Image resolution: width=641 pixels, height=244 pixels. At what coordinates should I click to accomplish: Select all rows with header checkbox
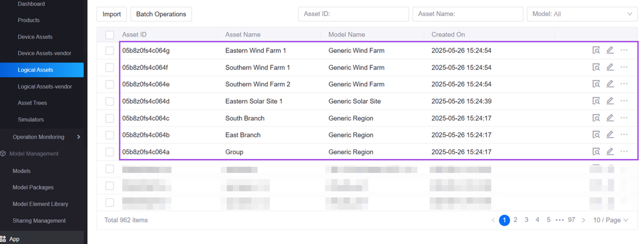pyautogui.click(x=110, y=34)
